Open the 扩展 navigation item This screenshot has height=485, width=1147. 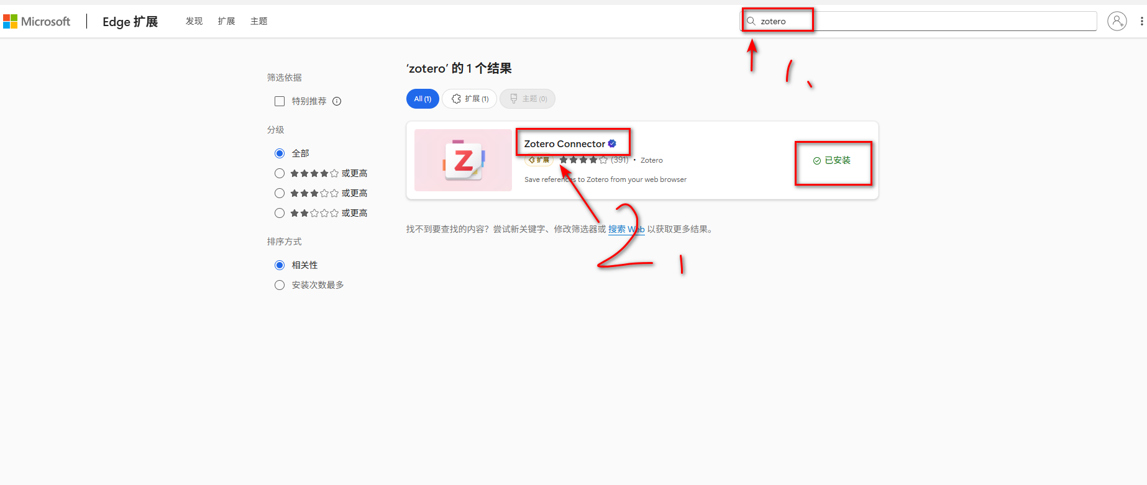pos(226,21)
